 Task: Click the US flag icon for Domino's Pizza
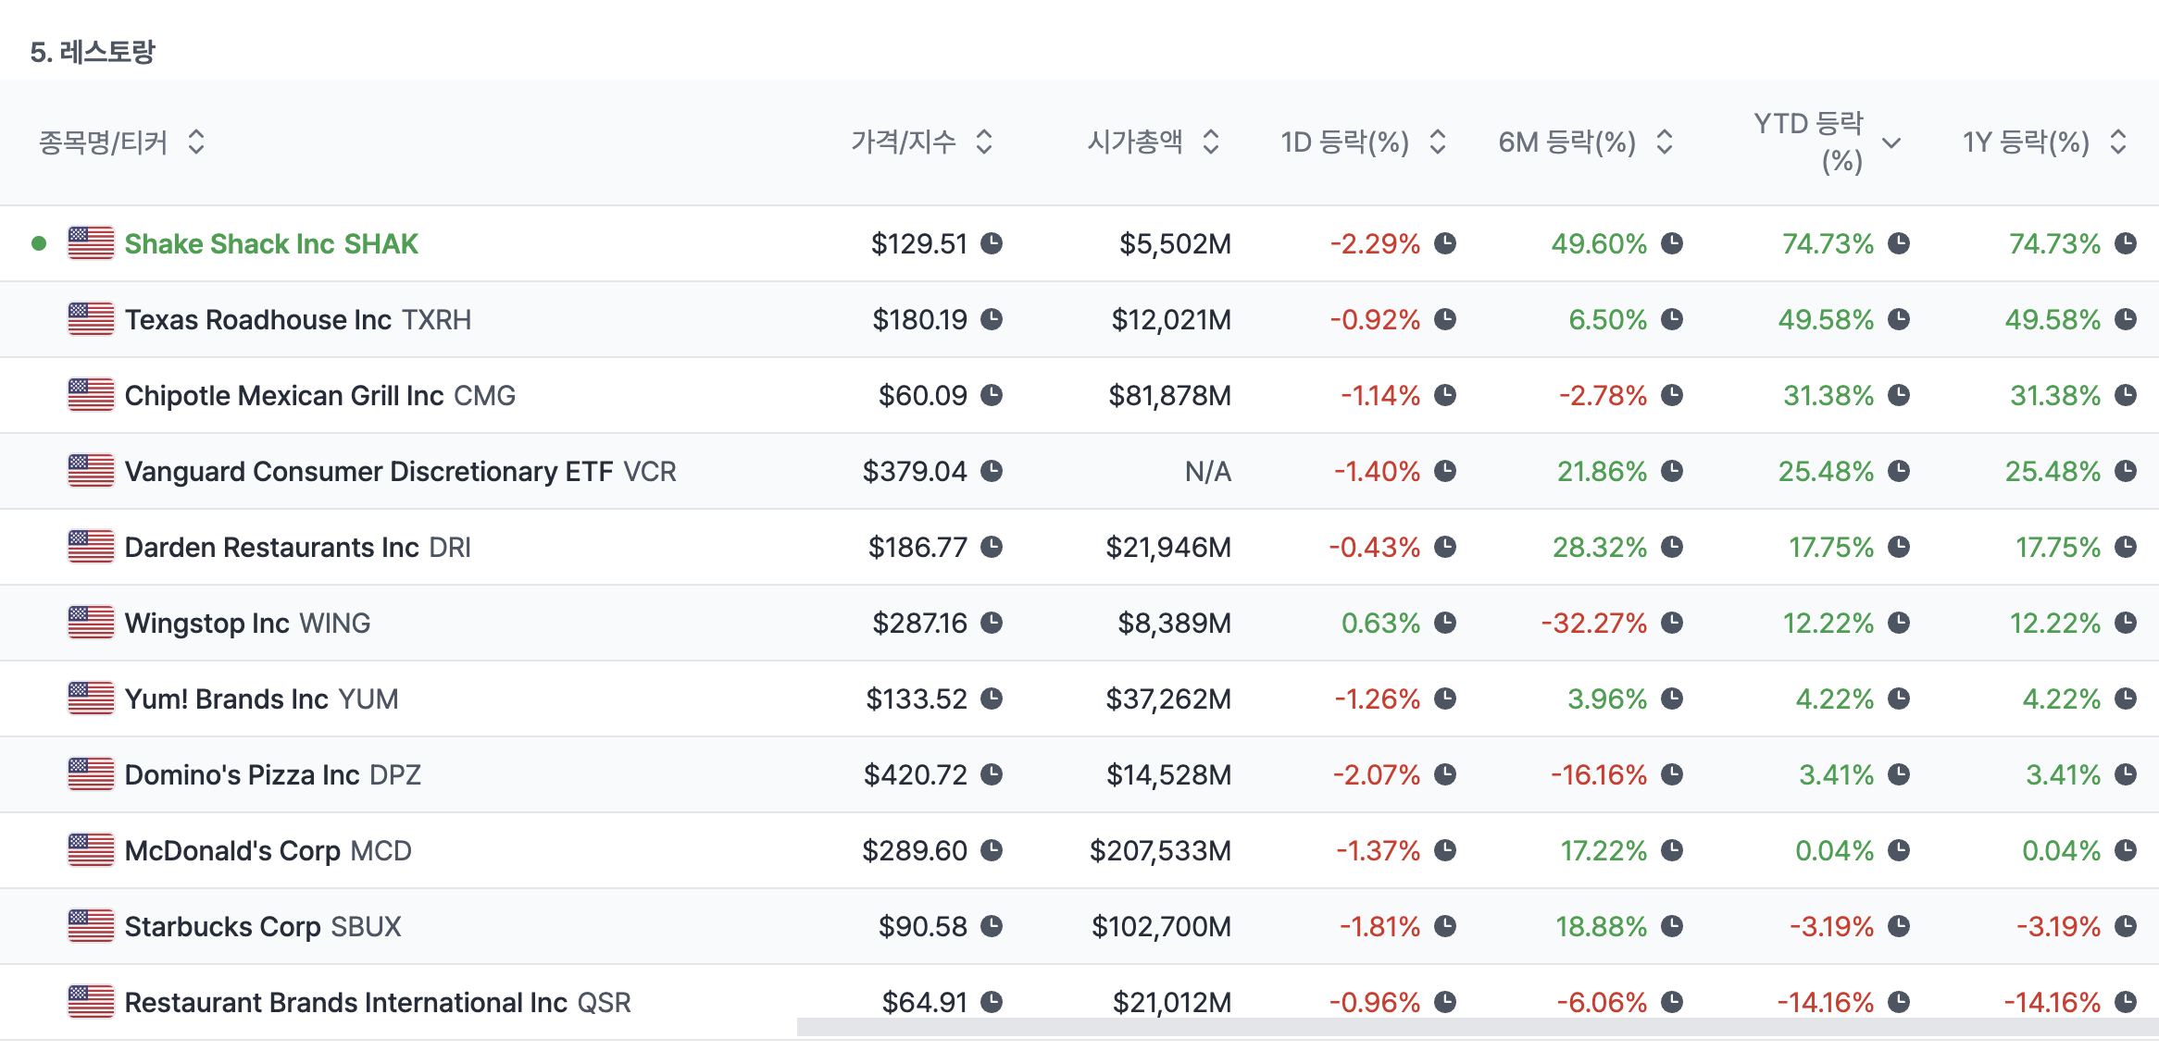click(x=91, y=774)
